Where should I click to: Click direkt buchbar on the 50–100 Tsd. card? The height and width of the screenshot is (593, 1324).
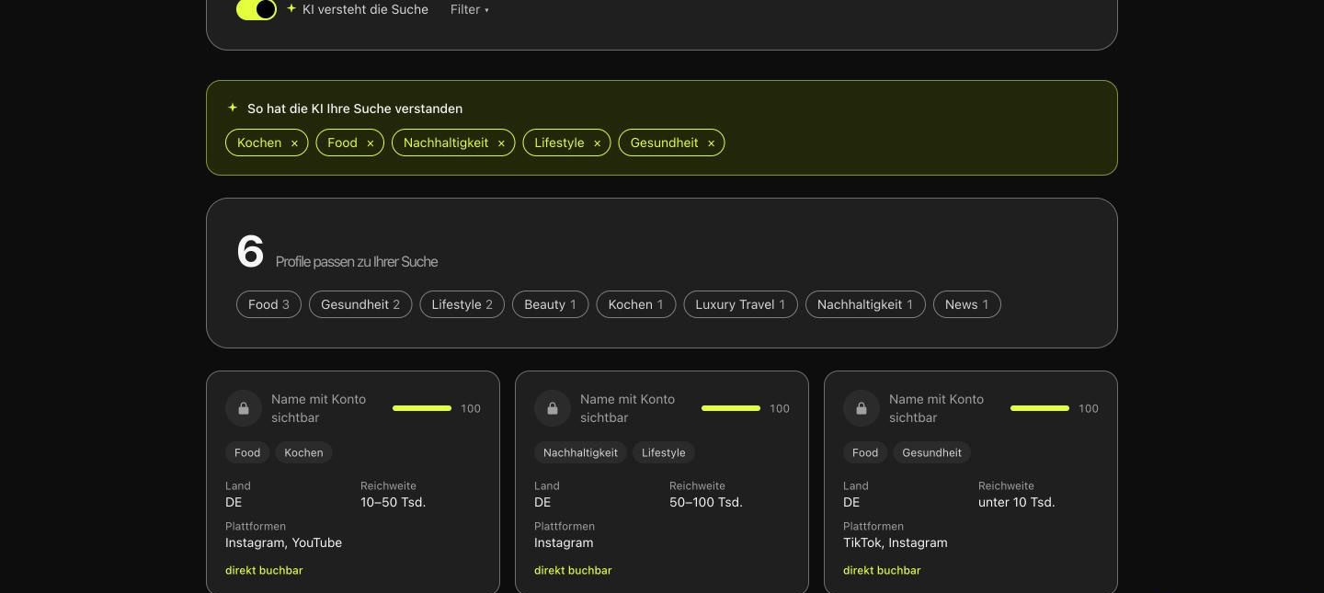point(573,570)
